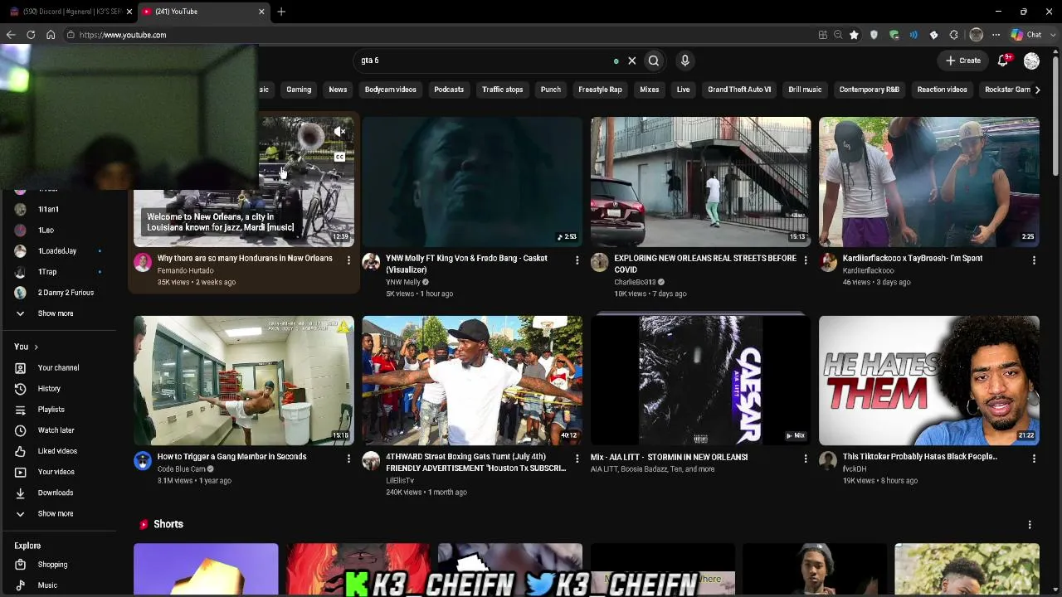The height and width of the screenshot is (597, 1062).
Task: Play the Exploring New Orleans thumbnail
Action: (x=700, y=182)
